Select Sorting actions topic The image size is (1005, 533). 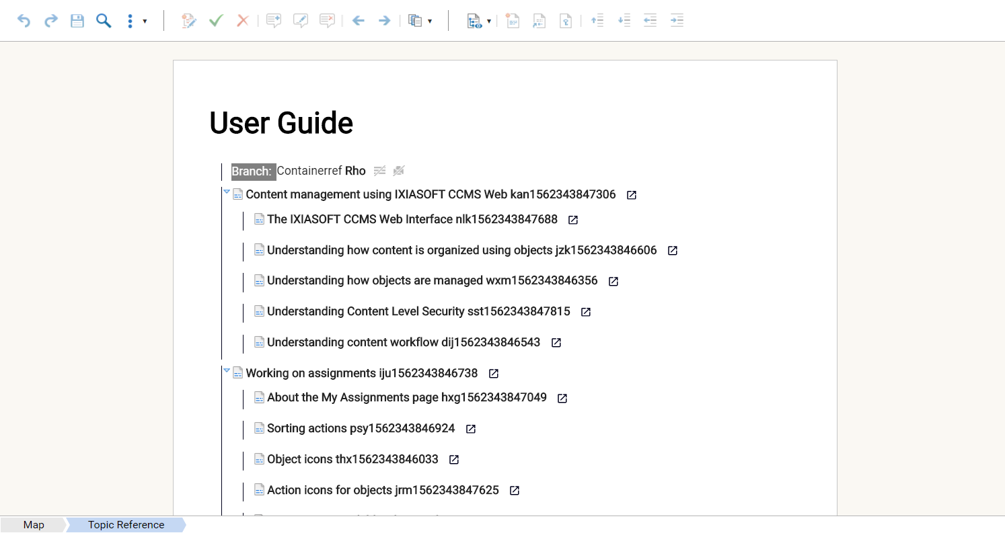[361, 428]
